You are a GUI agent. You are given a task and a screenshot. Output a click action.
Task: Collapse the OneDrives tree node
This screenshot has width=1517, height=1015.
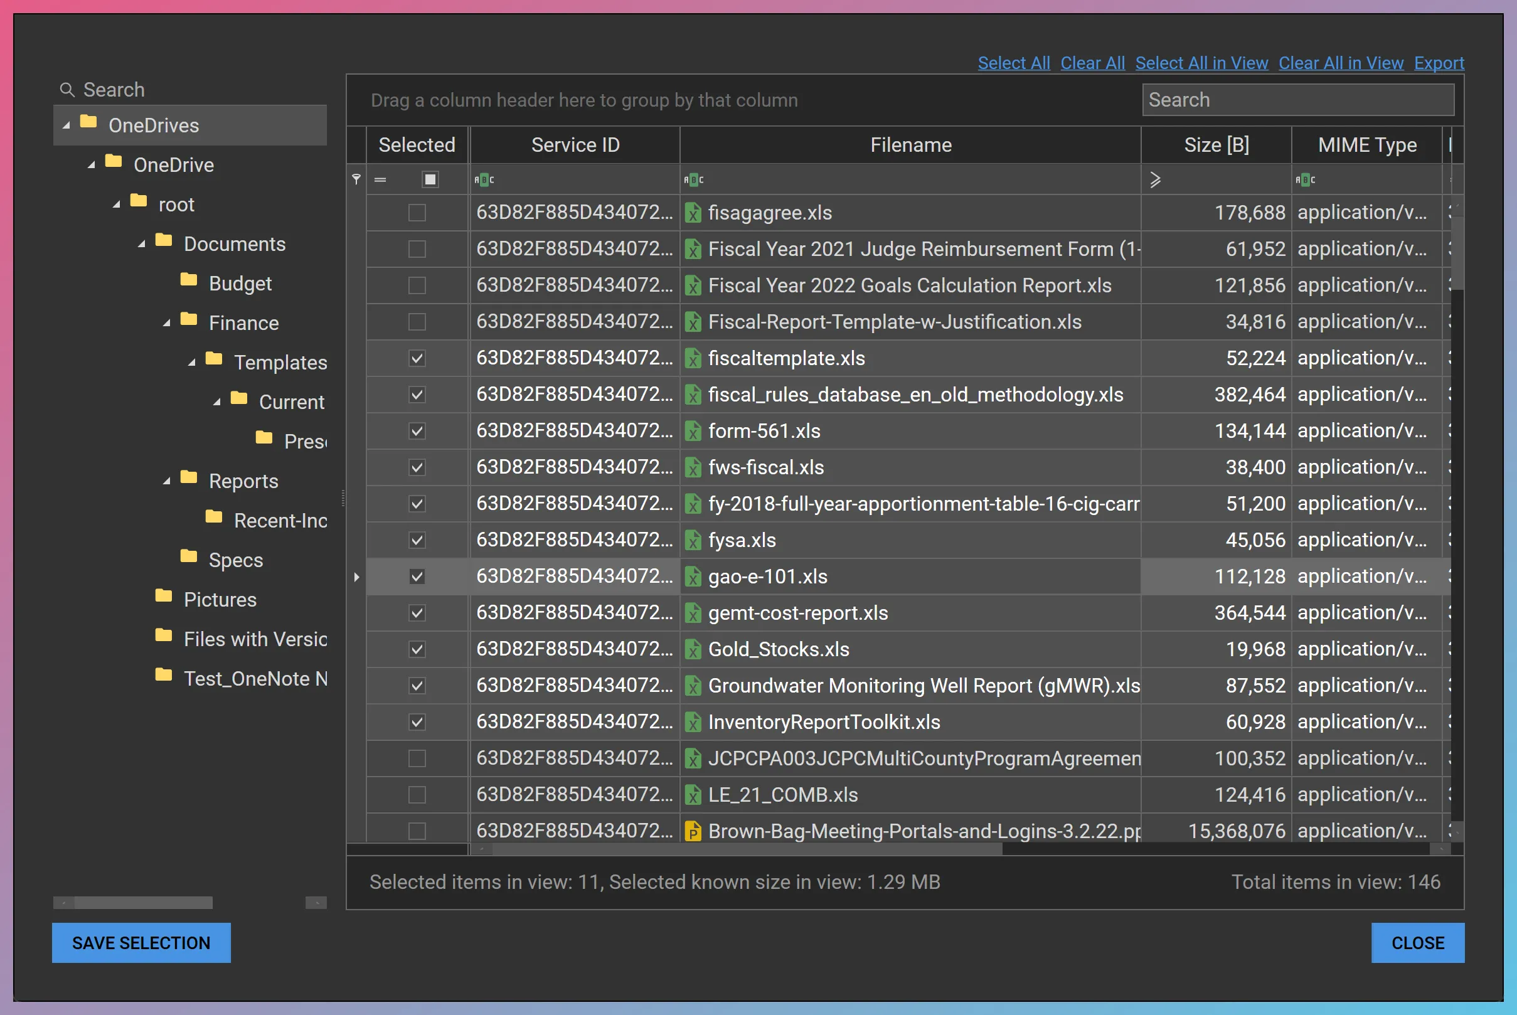(66, 125)
